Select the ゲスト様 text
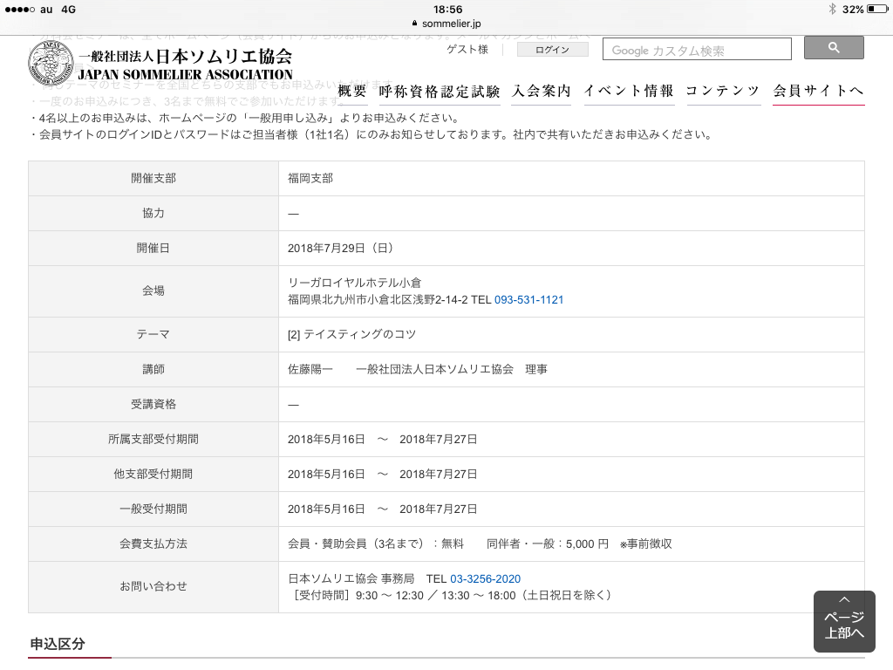This screenshot has width=893, height=670. coord(467,50)
